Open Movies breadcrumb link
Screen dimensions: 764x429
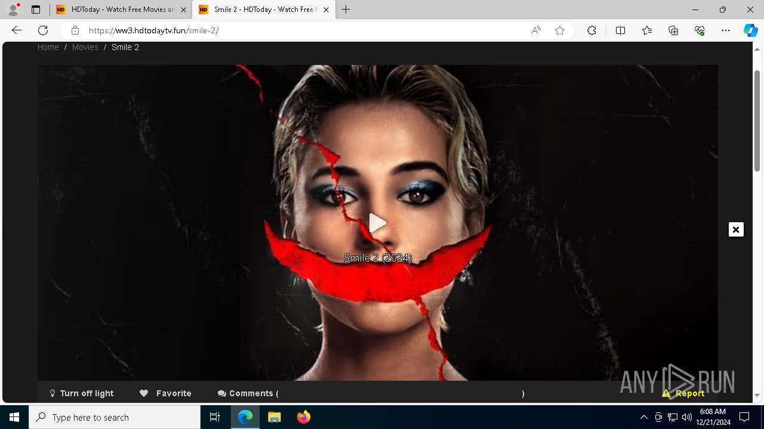[x=85, y=47]
